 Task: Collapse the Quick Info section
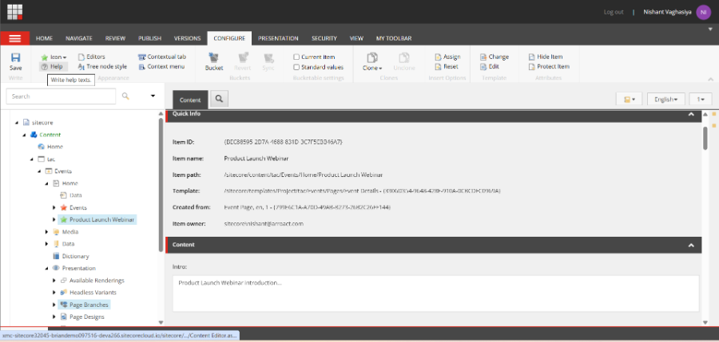coord(691,115)
